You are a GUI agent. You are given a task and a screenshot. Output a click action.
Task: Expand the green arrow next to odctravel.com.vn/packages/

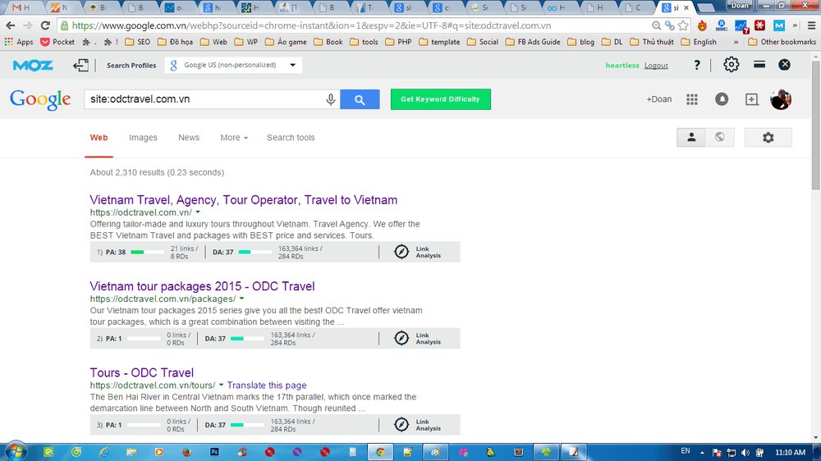pos(241,299)
